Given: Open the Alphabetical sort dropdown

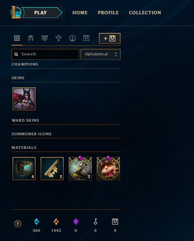Looking at the screenshot, I should point(101,54).
